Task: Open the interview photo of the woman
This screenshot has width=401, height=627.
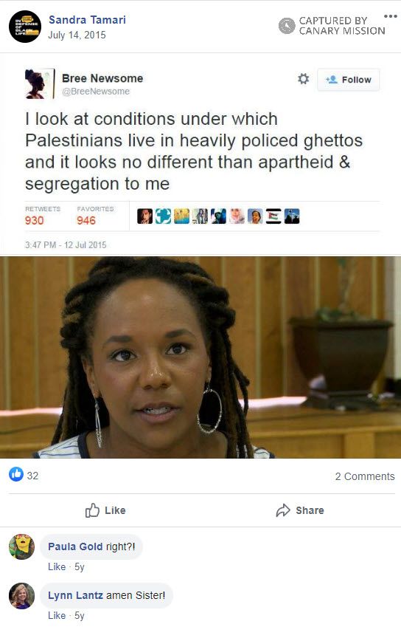Action: coord(200,357)
